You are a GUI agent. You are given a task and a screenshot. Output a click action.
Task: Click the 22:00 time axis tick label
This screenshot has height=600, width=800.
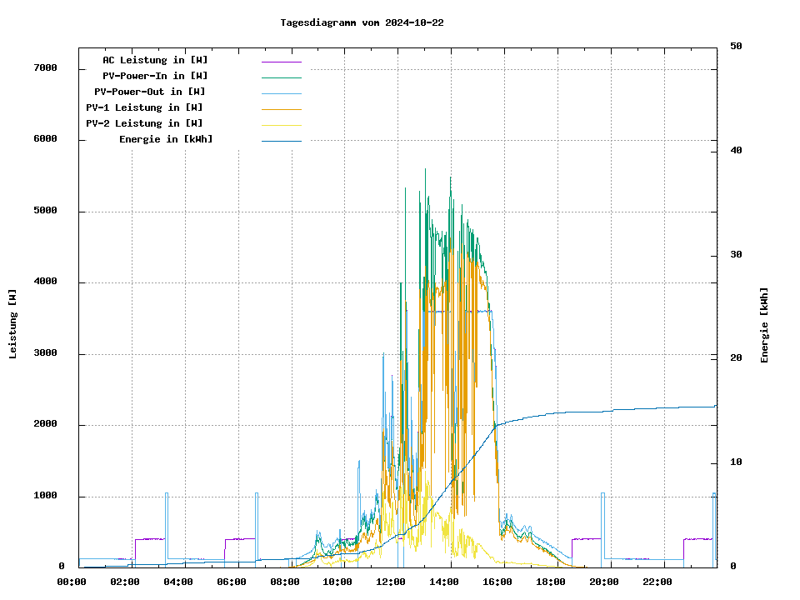pos(657,582)
